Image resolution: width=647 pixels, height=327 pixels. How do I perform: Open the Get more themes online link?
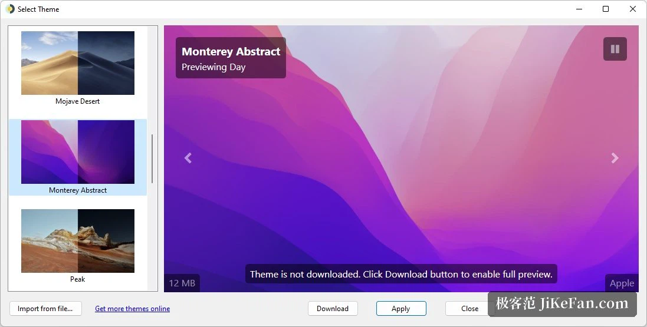(x=133, y=309)
